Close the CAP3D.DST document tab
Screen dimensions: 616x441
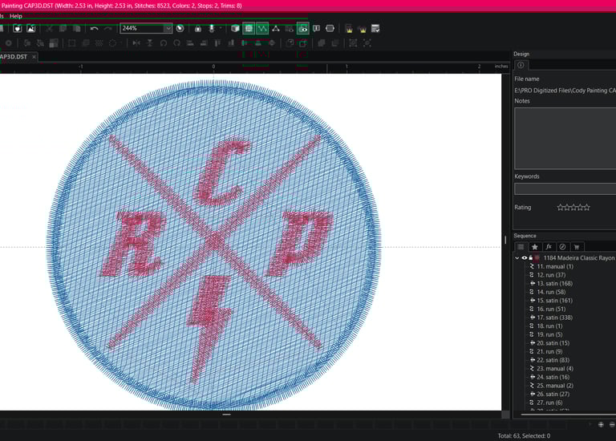coord(34,57)
